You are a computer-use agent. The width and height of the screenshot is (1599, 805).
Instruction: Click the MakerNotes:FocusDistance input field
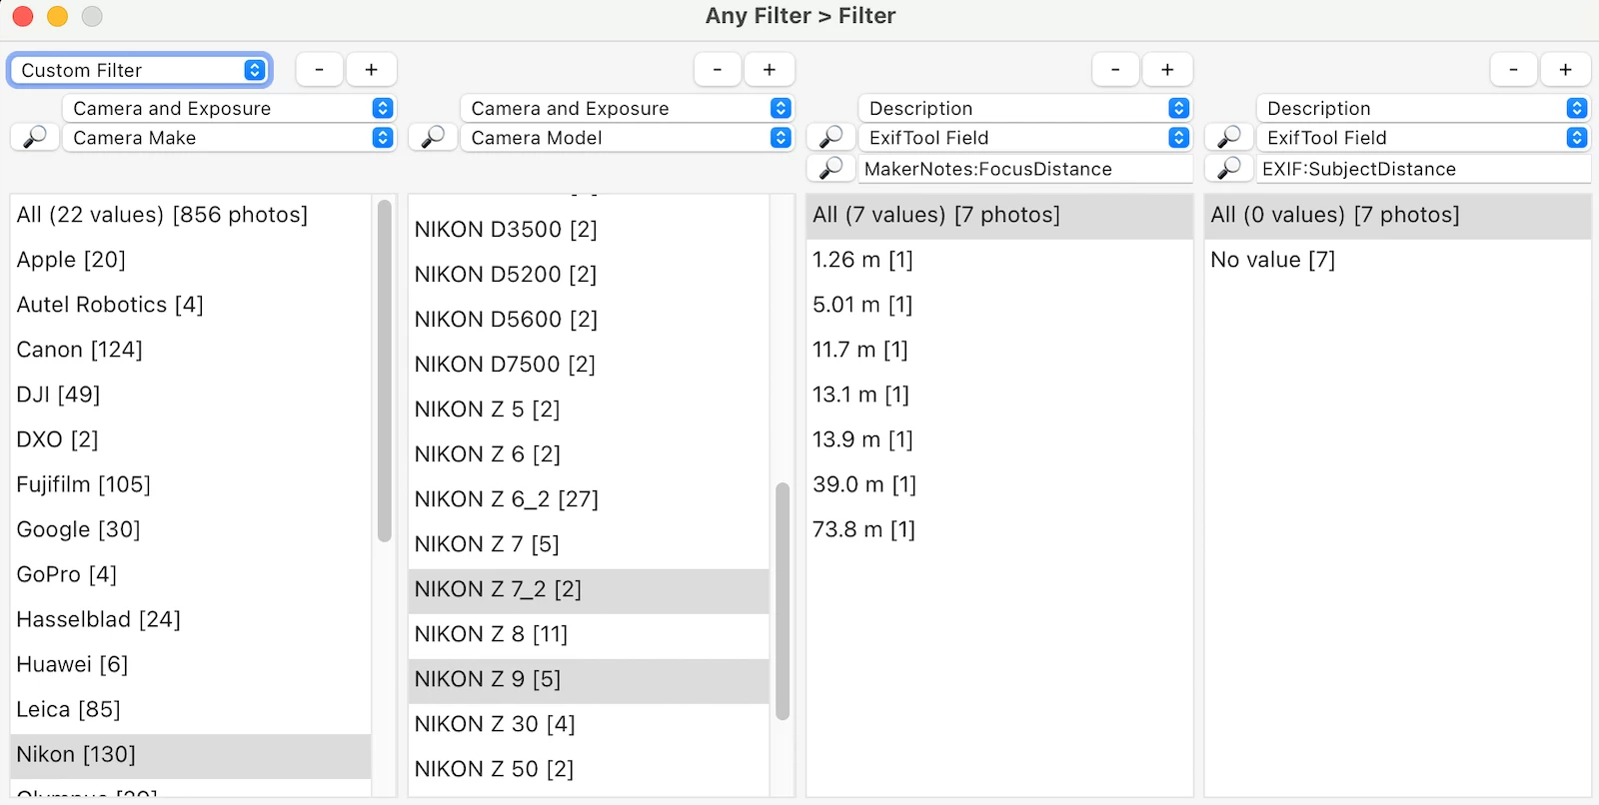[x=1024, y=169]
